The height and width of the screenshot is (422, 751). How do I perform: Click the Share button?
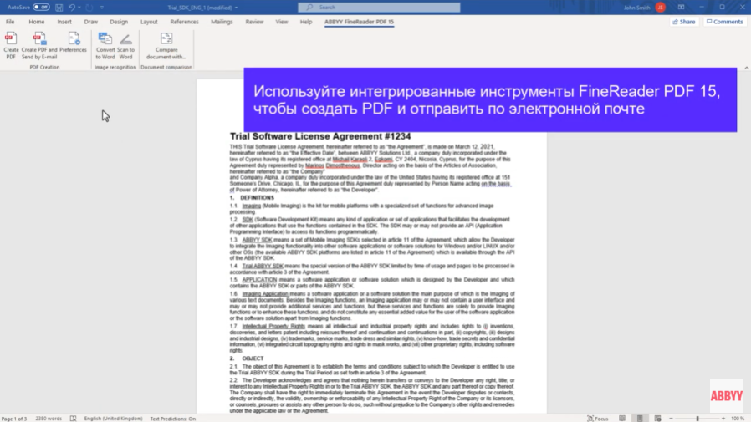pyautogui.click(x=684, y=22)
